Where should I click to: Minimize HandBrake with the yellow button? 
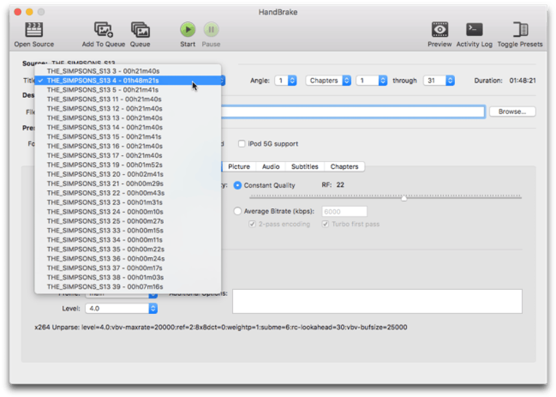29,12
